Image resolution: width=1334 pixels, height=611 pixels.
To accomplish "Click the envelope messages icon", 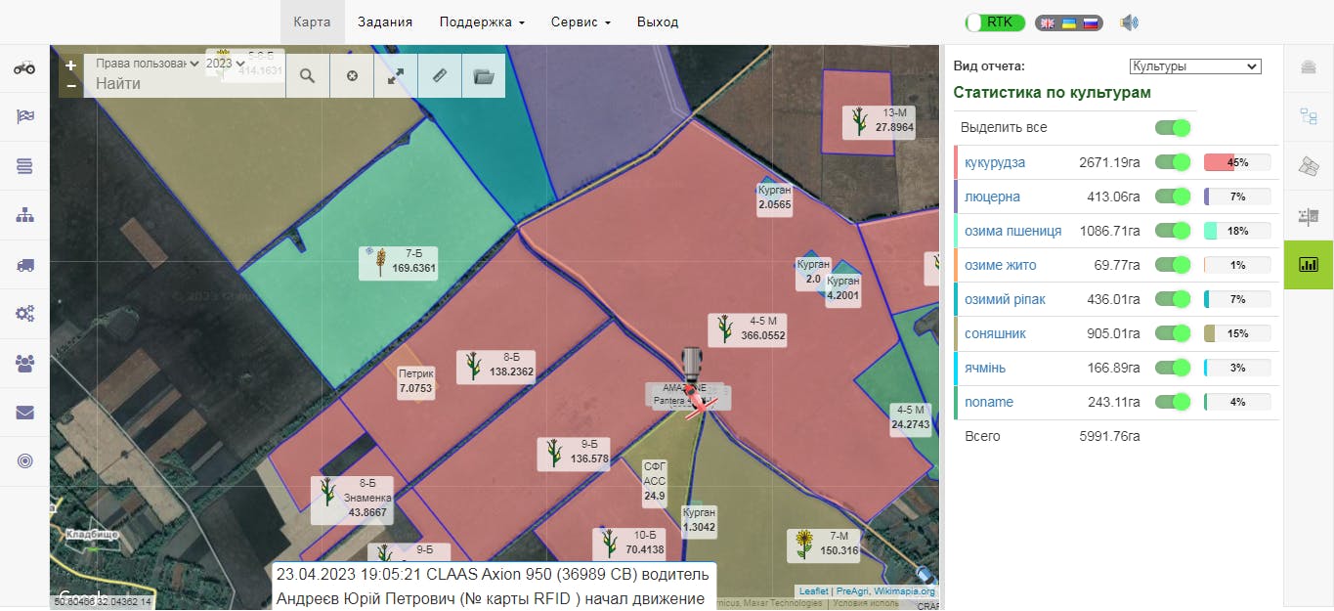I will [x=24, y=413].
